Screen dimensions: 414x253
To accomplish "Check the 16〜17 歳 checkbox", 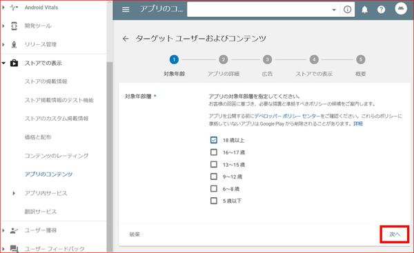I will [214, 152].
